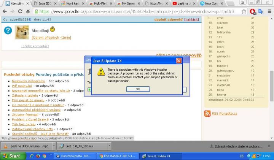
Task: Open the pasti na UHCrun mp3 download
Action: click(x=27, y=146)
